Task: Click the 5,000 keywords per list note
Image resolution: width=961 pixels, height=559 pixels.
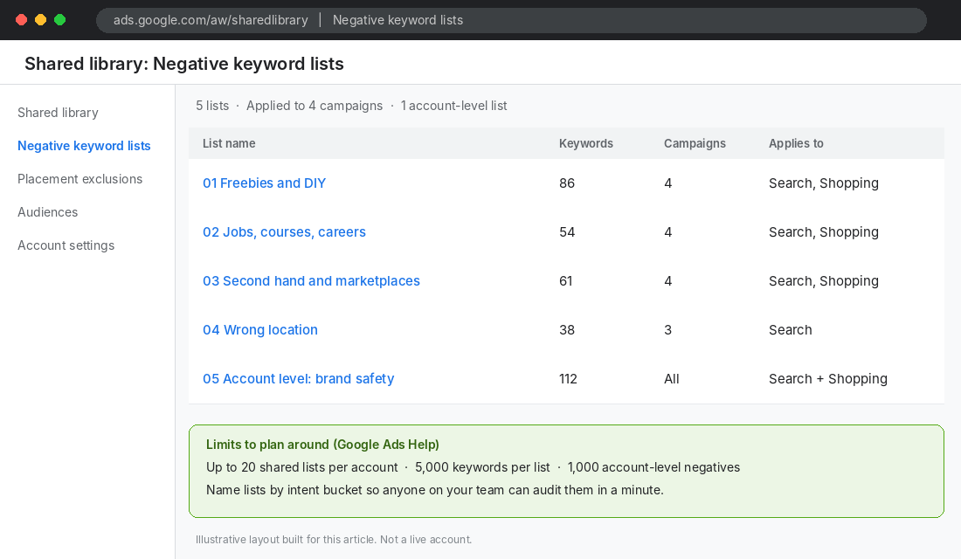Action: pyautogui.click(x=482, y=467)
